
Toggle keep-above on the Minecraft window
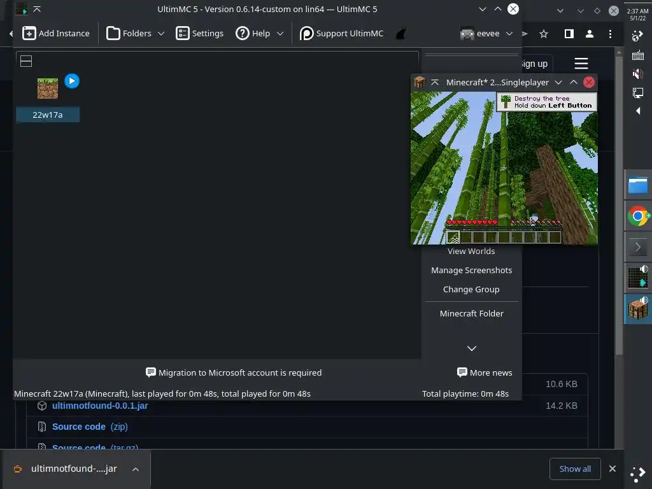pyautogui.click(x=435, y=82)
